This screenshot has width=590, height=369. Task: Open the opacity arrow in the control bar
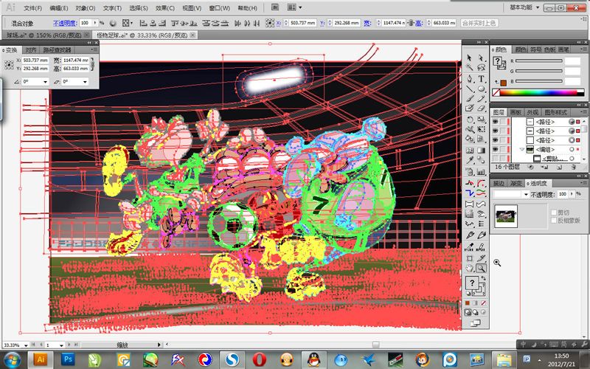pos(95,23)
